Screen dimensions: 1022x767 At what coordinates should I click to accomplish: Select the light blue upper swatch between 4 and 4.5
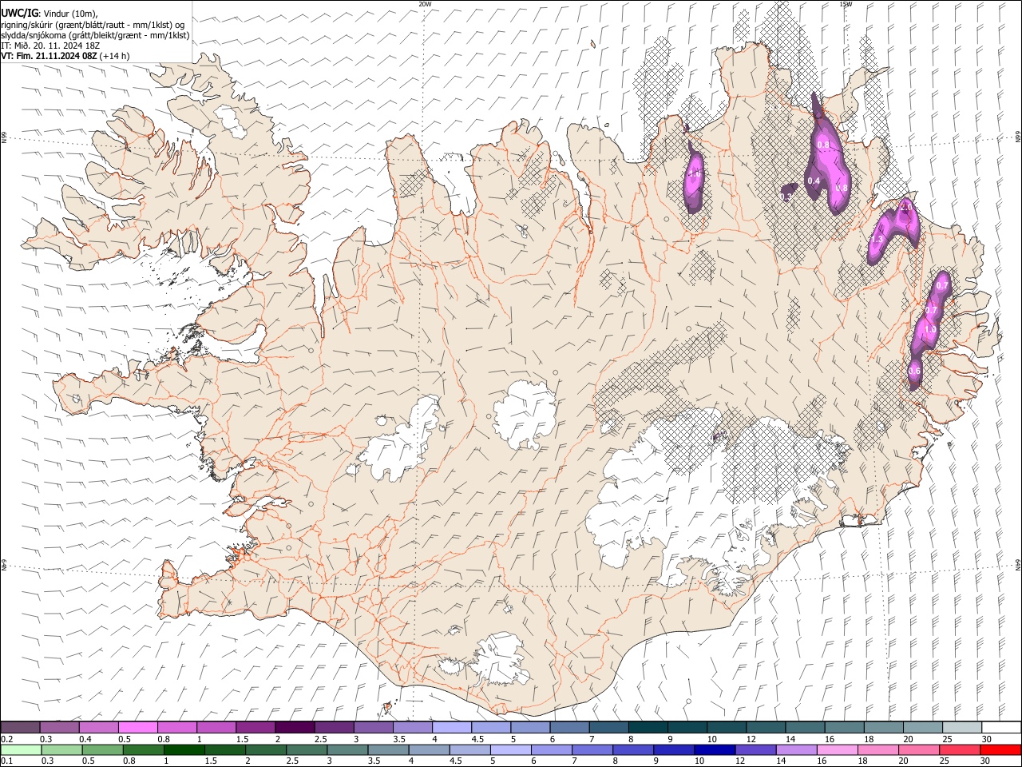pos(452,727)
